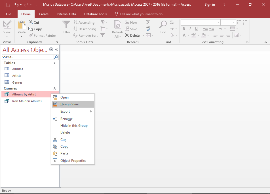This screenshot has width=270, height=194.
Task: Click Save record in Records group
Action: click(131, 29)
